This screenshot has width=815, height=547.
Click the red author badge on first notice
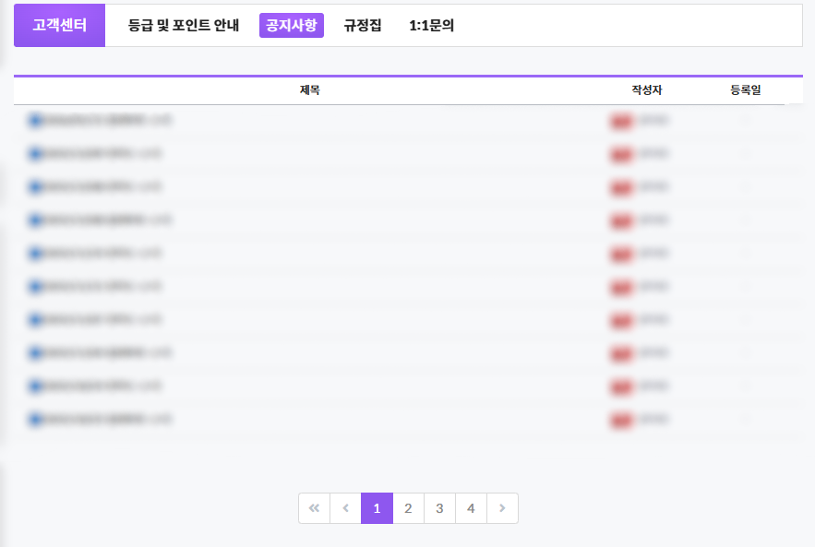point(621,121)
